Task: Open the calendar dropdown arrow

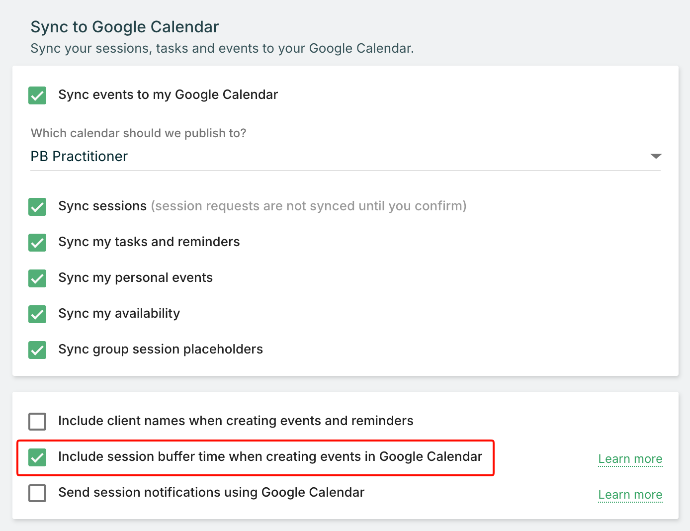Action: point(656,156)
